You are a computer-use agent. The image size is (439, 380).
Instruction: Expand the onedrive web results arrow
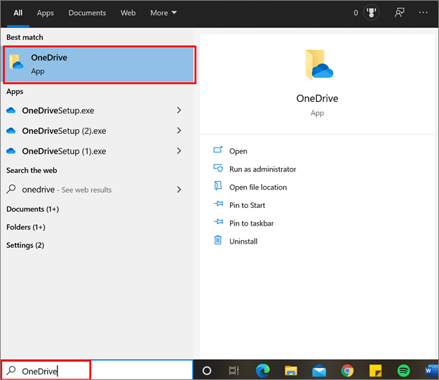click(x=180, y=190)
